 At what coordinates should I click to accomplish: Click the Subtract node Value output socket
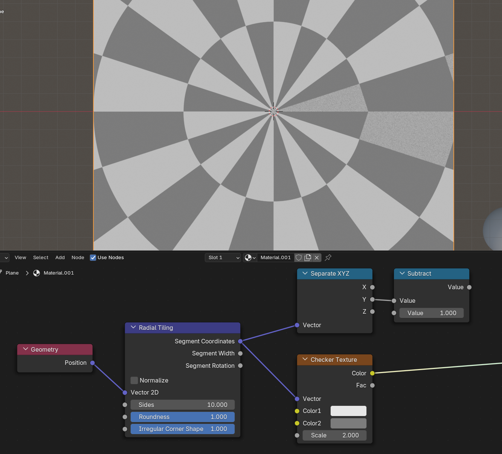click(469, 287)
